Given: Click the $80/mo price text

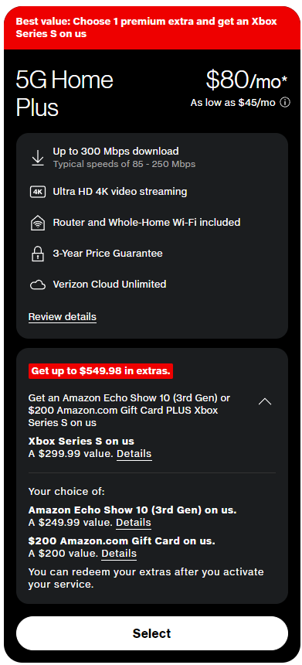Looking at the screenshot, I should click(246, 80).
